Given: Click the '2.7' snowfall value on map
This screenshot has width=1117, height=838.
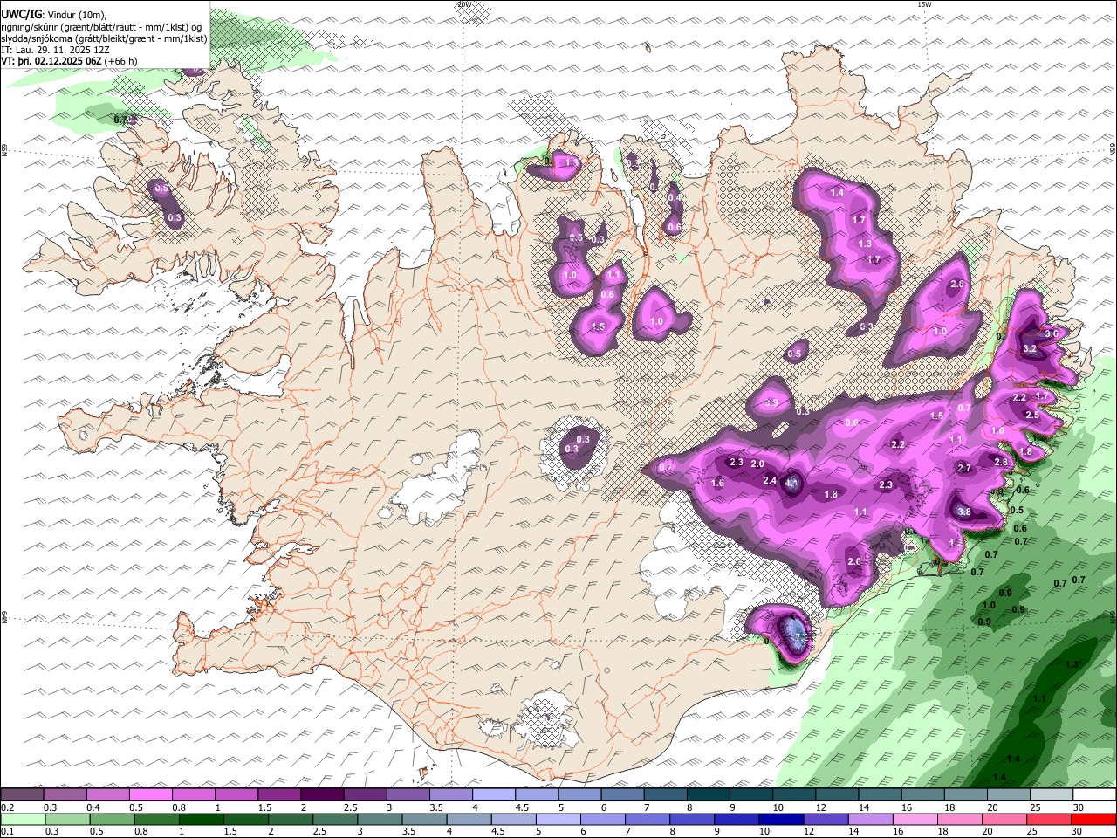Looking at the screenshot, I should tap(964, 468).
